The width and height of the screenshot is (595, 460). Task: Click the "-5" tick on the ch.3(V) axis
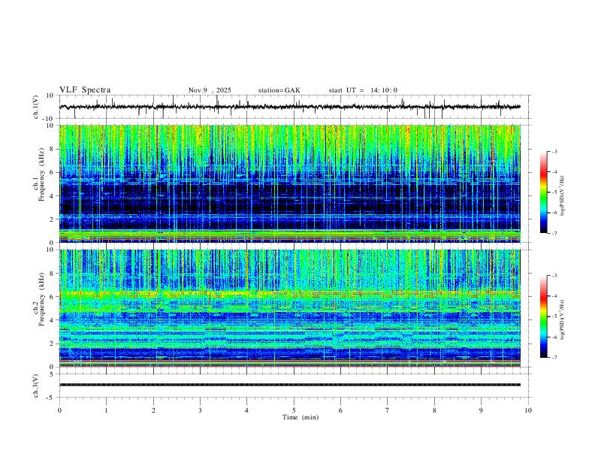pos(51,398)
